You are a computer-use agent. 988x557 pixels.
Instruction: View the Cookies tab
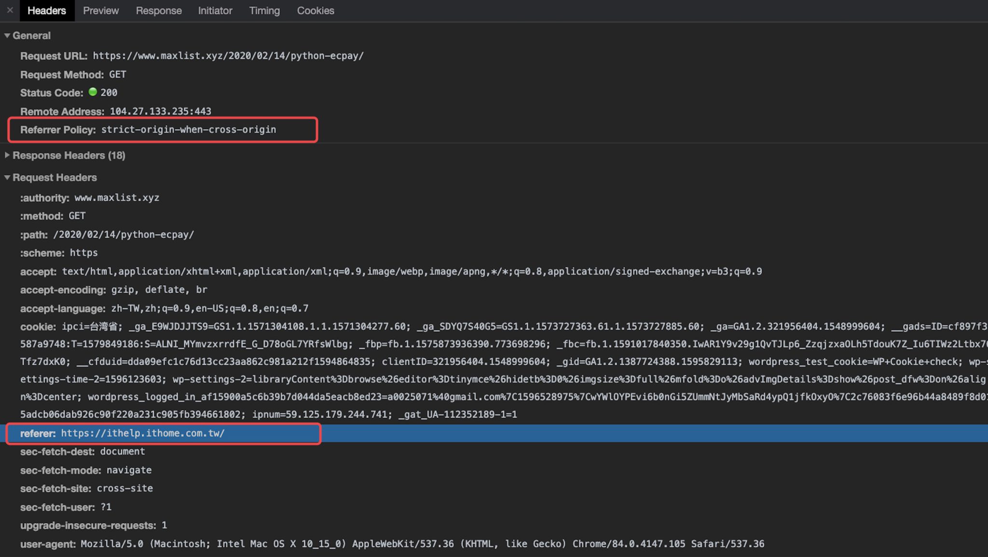(x=315, y=11)
